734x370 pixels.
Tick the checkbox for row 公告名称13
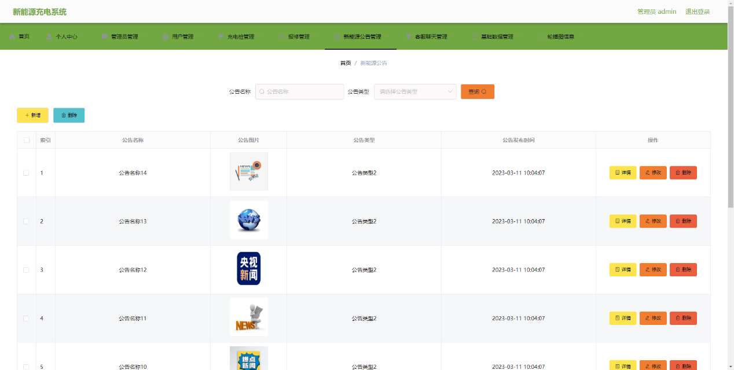26,221
